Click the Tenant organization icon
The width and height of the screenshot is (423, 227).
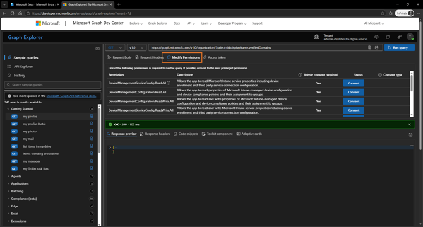(316, 37)
